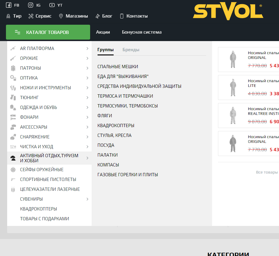Image resolution: width=279 pixels, height=256 pixels.
Task: Click the rifle icon next to ОРУЖИЕ
Action: point(13,58)
